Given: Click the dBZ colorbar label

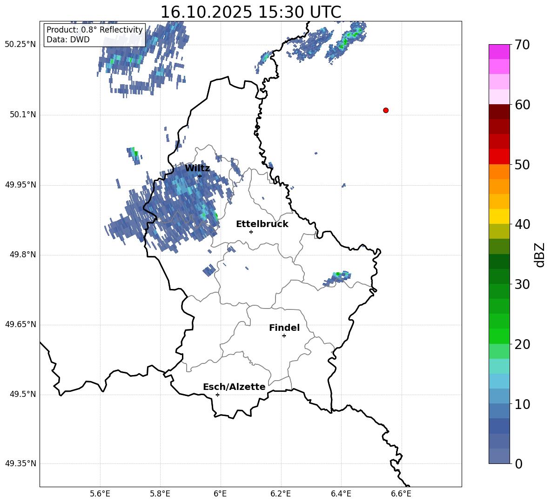Looking at the screenshot, I should coord(539,255).
